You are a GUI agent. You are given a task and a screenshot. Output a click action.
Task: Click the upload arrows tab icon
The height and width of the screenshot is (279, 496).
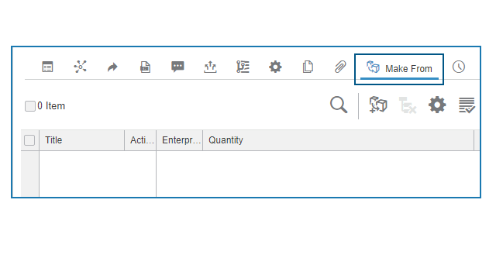click(210, 67)
